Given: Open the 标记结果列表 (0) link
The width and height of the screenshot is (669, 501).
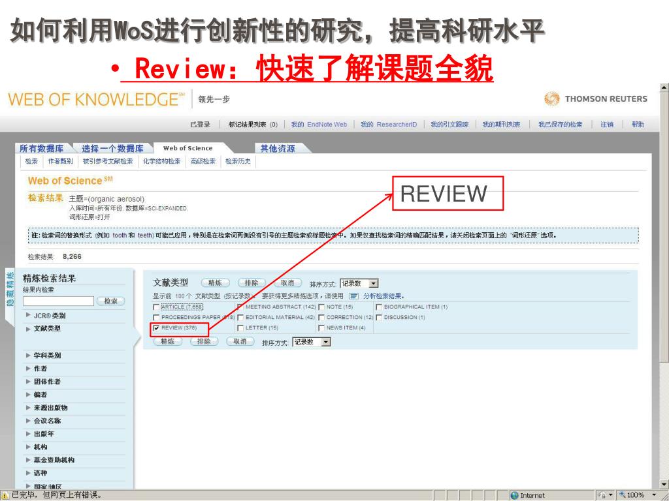Looking at the screenshot, I should (253, 125).
